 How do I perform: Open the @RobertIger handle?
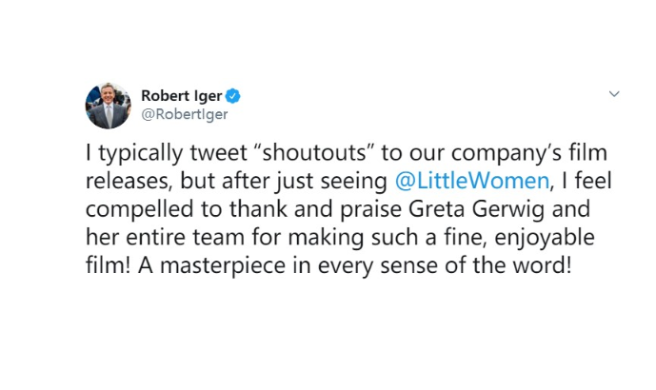coord(185,114)
